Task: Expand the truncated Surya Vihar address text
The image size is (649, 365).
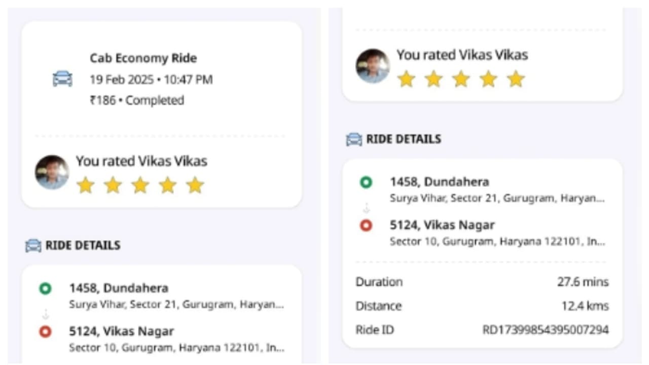Action: click(176, 305)
